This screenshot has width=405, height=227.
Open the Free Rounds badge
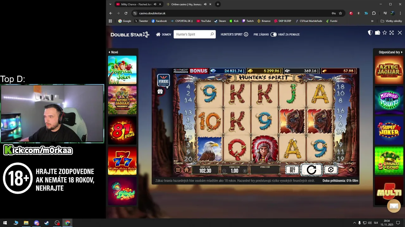(164, 80)
